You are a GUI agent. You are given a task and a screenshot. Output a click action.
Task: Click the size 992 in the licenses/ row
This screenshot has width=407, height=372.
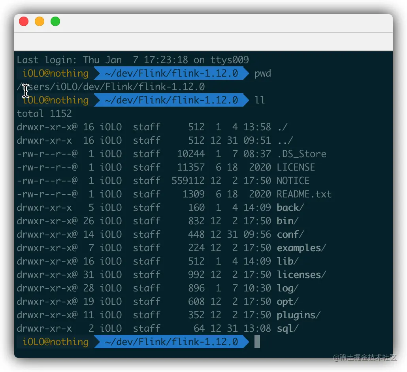[x=196, y=275]
